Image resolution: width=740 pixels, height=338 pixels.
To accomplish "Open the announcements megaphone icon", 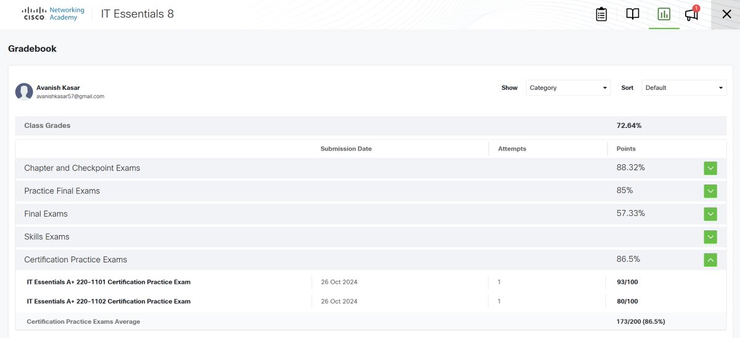I will [x=692, y=14].
